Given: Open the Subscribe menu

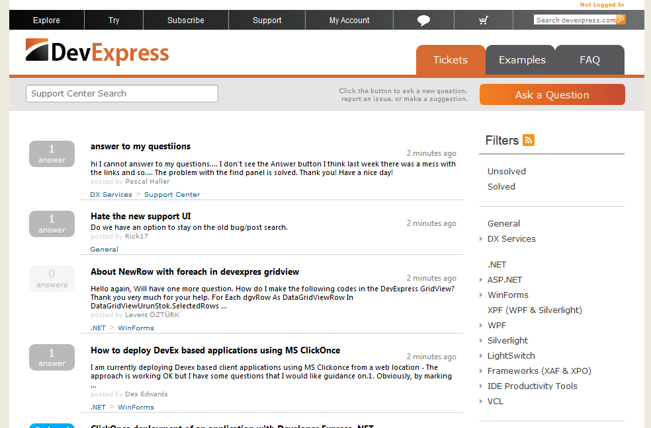Looking at the screenshot, I should 186,20.
